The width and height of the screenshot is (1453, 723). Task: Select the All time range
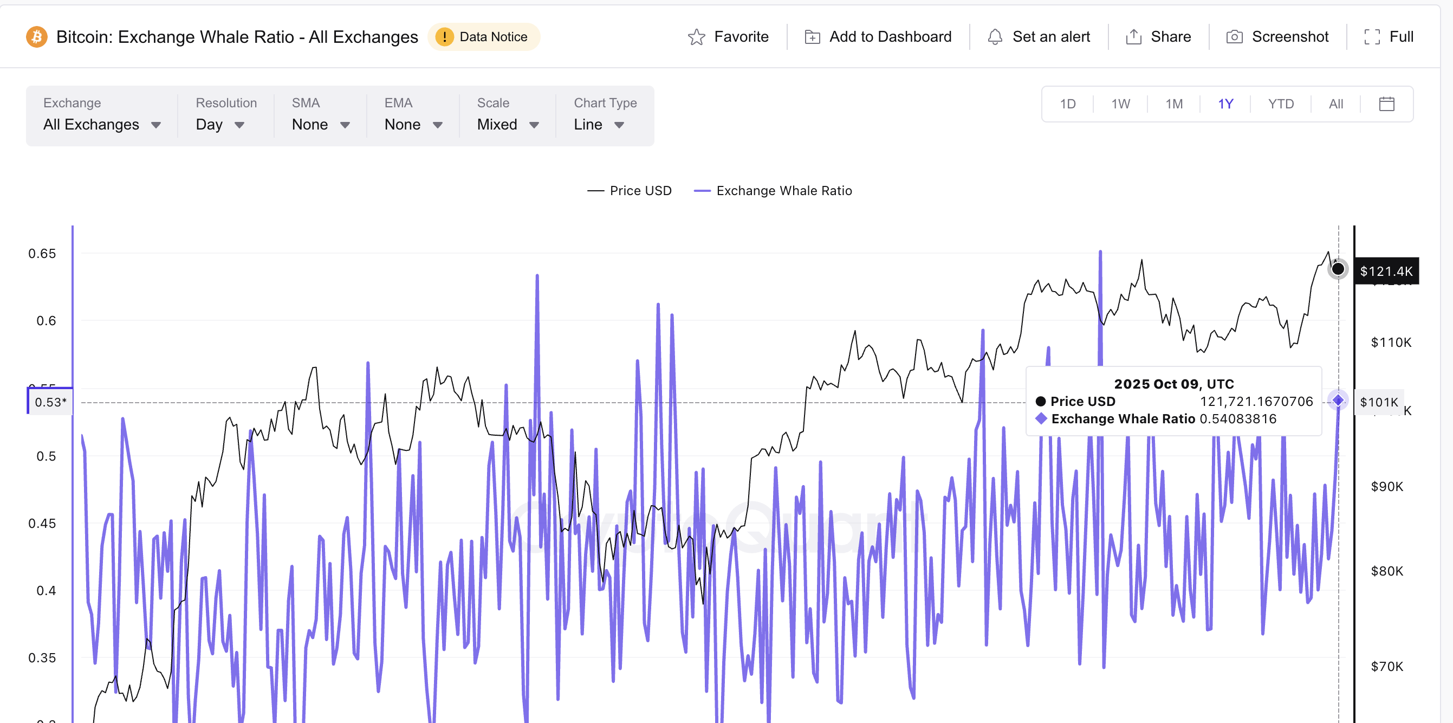click(1335, 104)
